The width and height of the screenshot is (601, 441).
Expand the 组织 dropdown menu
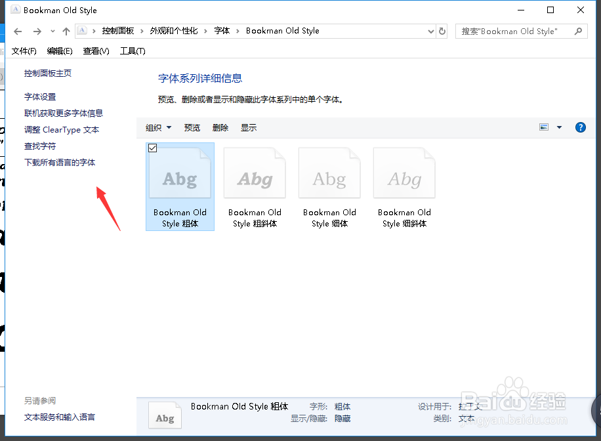[158, 128]
